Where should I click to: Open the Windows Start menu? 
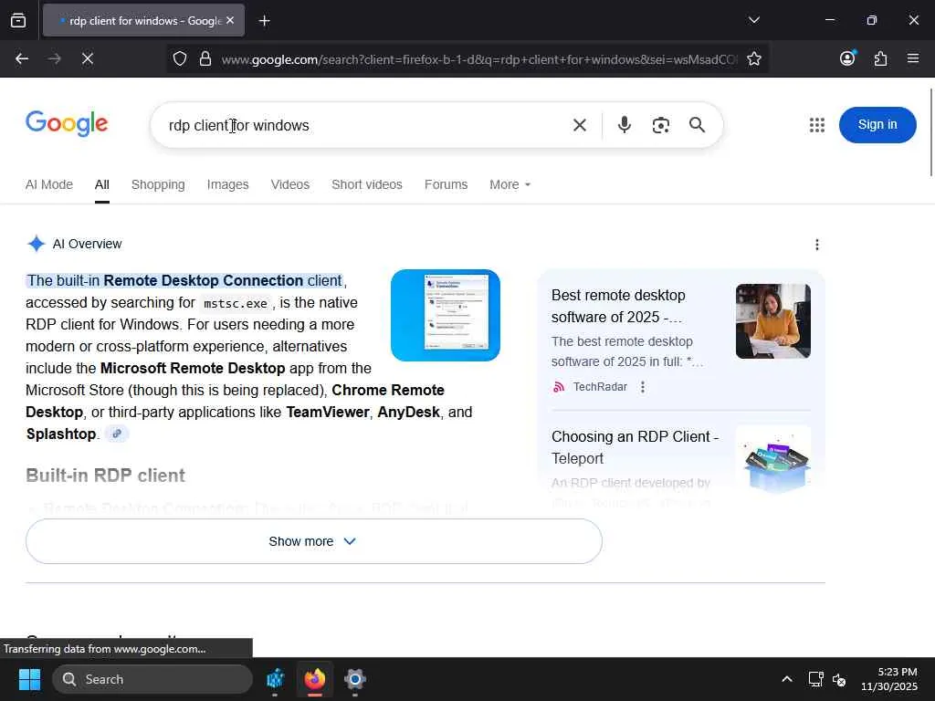tap(29, 679)
